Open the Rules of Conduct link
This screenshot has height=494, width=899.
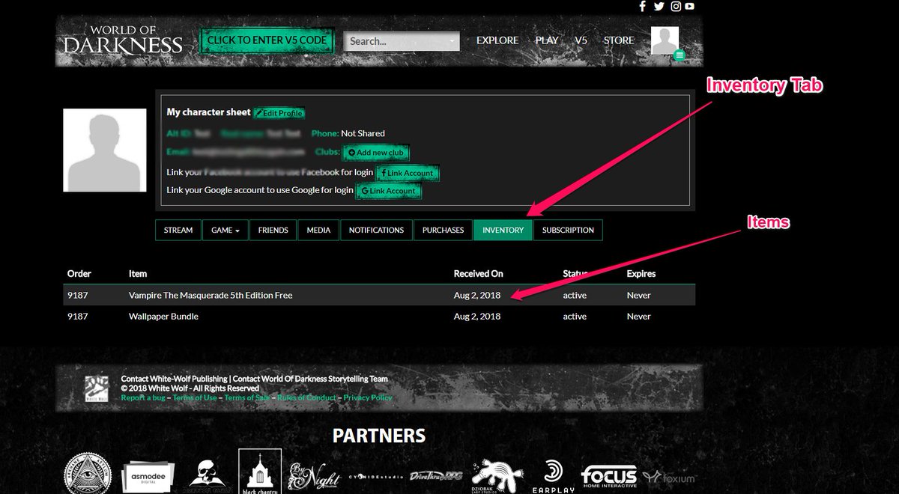coord(306,397)
